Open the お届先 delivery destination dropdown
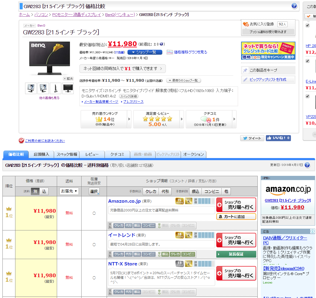The image size is (316, 298). tap(69, 191)
